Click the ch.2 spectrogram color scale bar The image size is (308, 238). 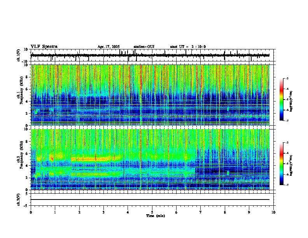[282, 164]
